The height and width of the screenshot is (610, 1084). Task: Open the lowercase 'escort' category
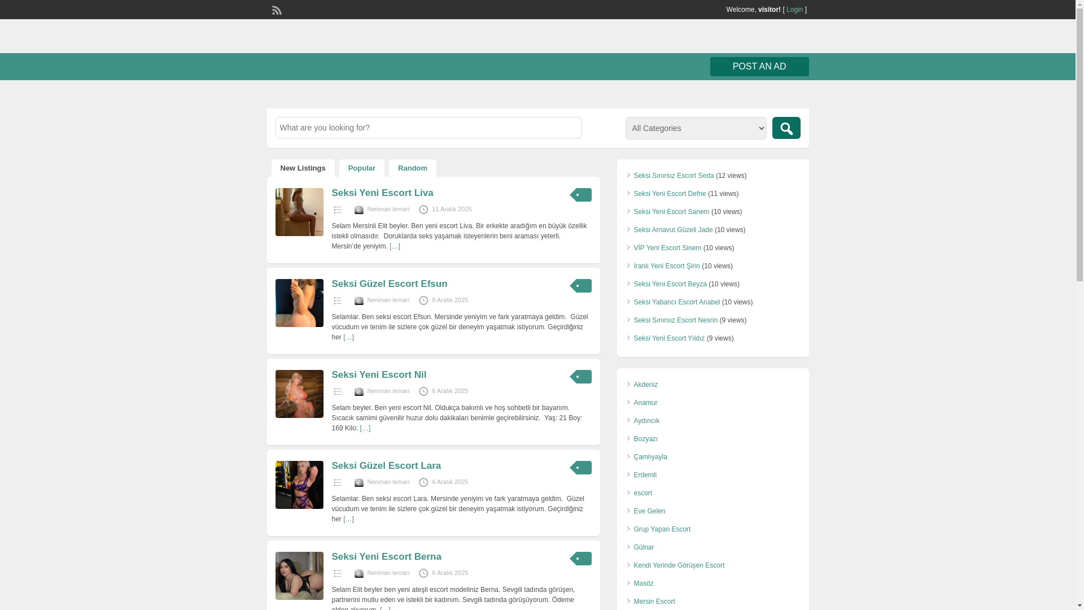(x=642, y=493)
